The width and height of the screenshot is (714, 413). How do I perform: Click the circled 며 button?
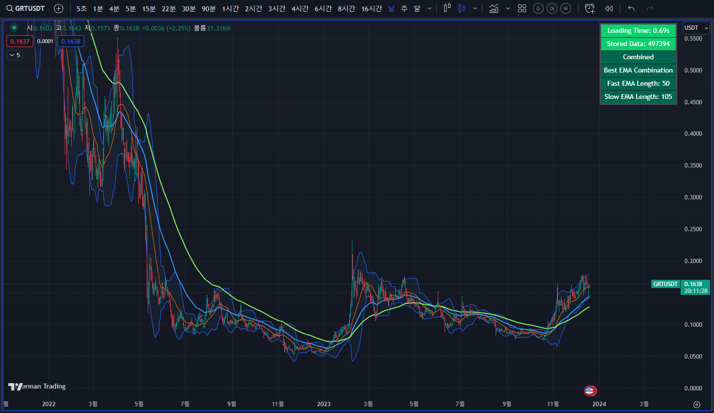coord(552,8)
